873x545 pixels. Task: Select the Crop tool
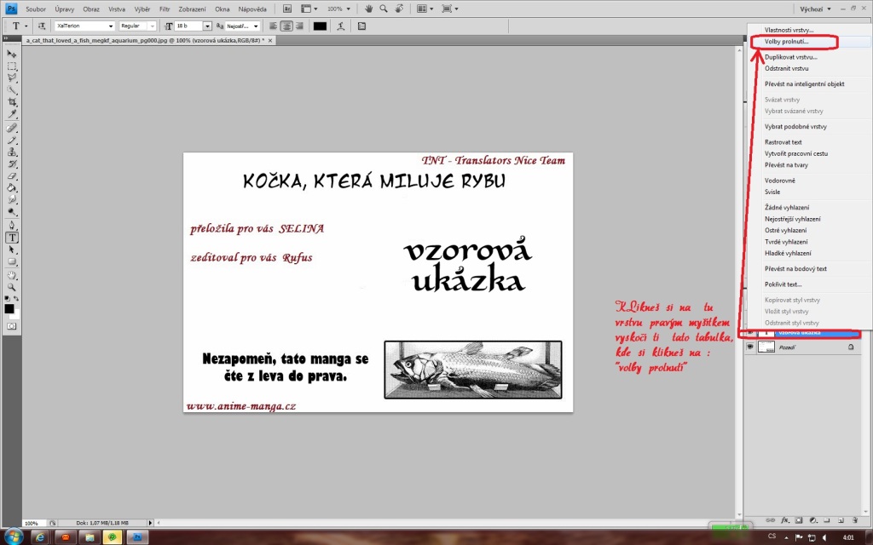(12, 102)
